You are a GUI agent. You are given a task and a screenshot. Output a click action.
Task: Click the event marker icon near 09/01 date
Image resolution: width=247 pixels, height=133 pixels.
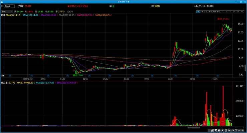(197, 76)
